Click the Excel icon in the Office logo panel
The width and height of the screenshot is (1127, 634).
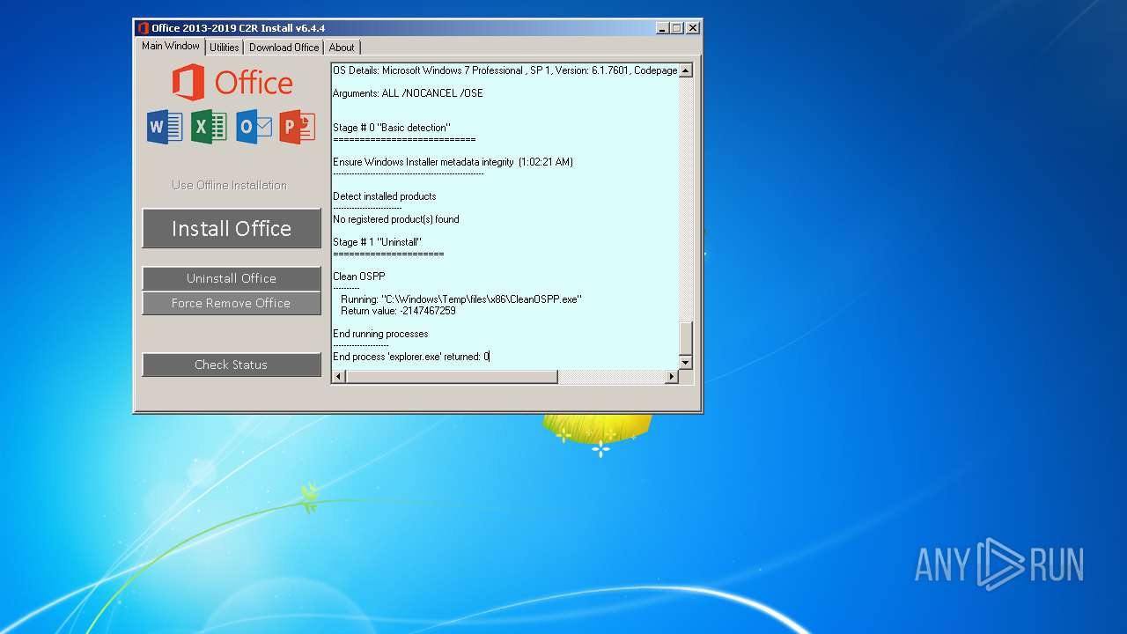click(209, 127)
